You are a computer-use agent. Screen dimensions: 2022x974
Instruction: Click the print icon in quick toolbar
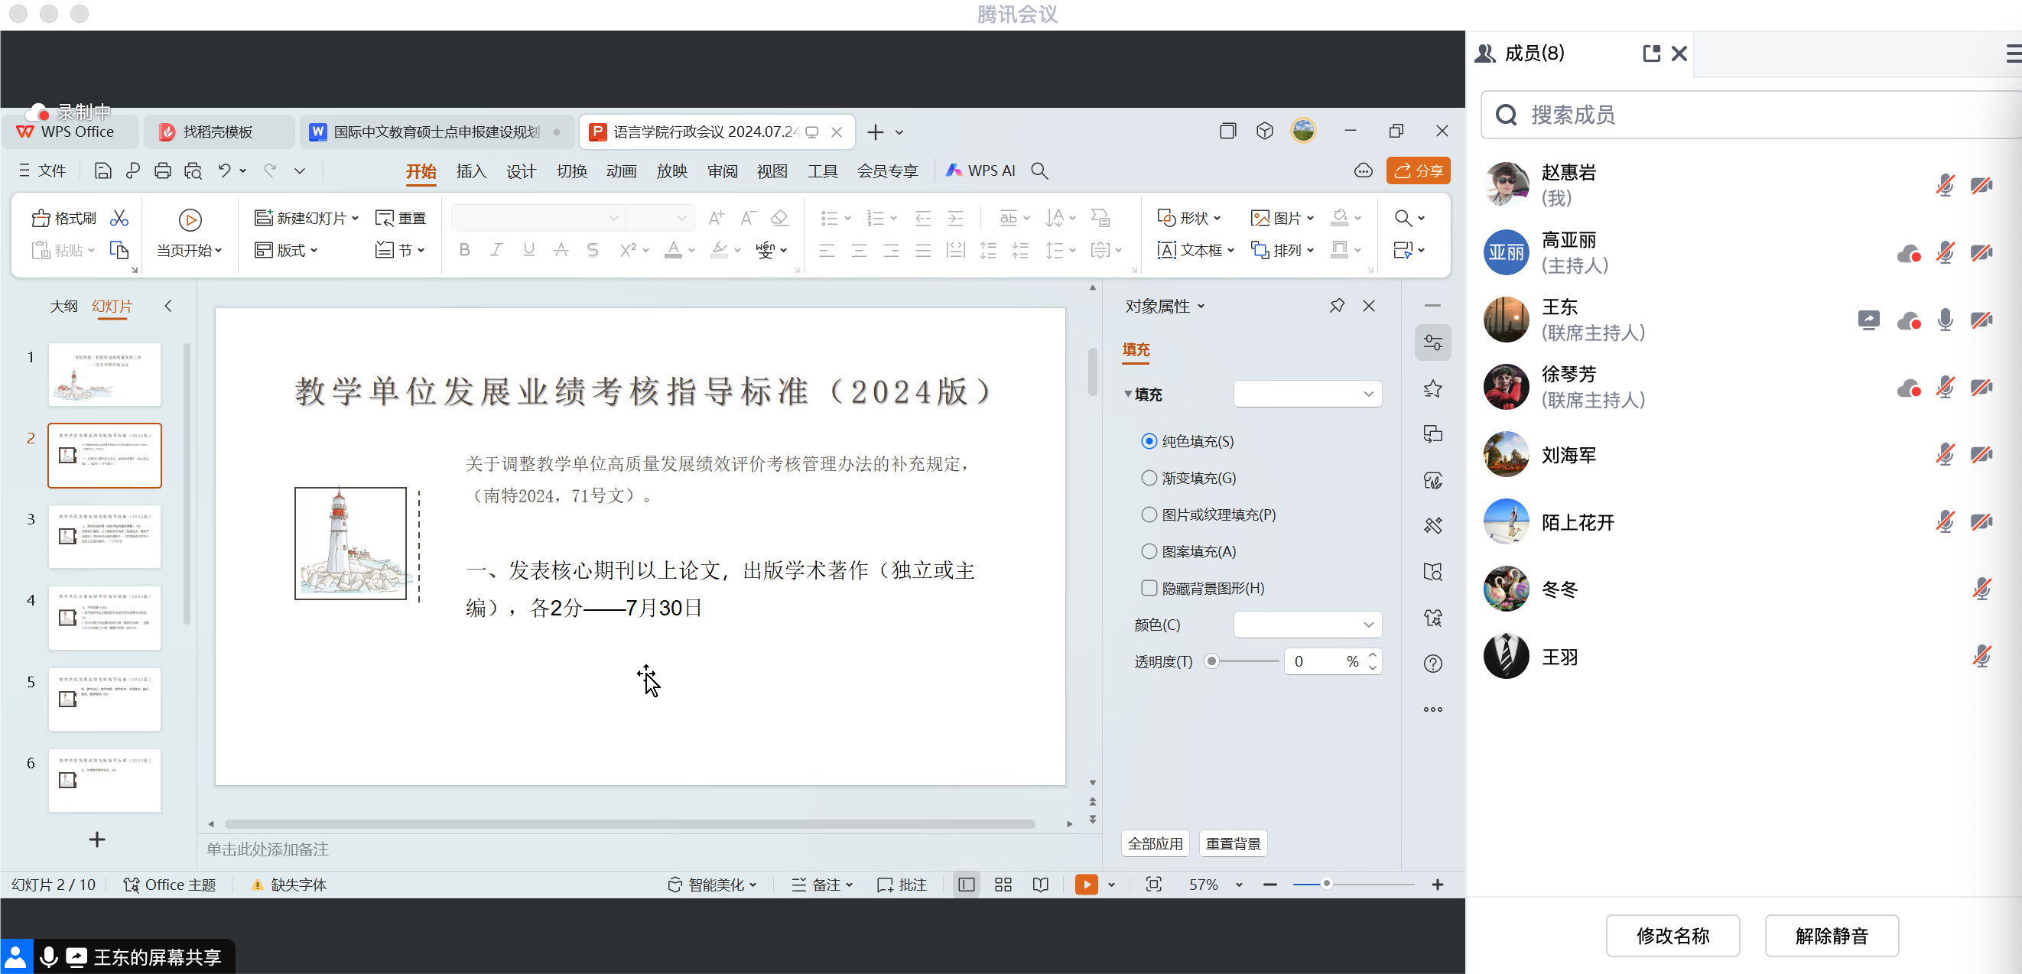point(162,170)
